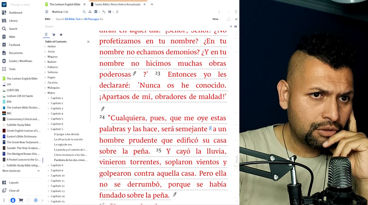The image size is (368, 205).
Task: Collapse the Mateo book node
Action: (45, 93)
